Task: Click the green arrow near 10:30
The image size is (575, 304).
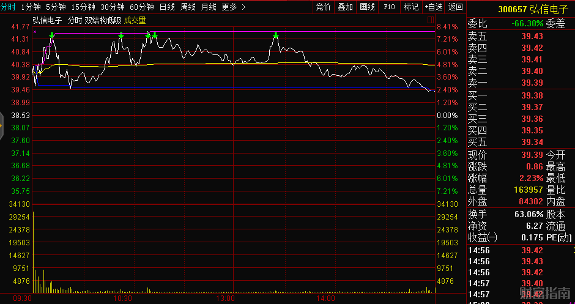Action: (121, 35)
